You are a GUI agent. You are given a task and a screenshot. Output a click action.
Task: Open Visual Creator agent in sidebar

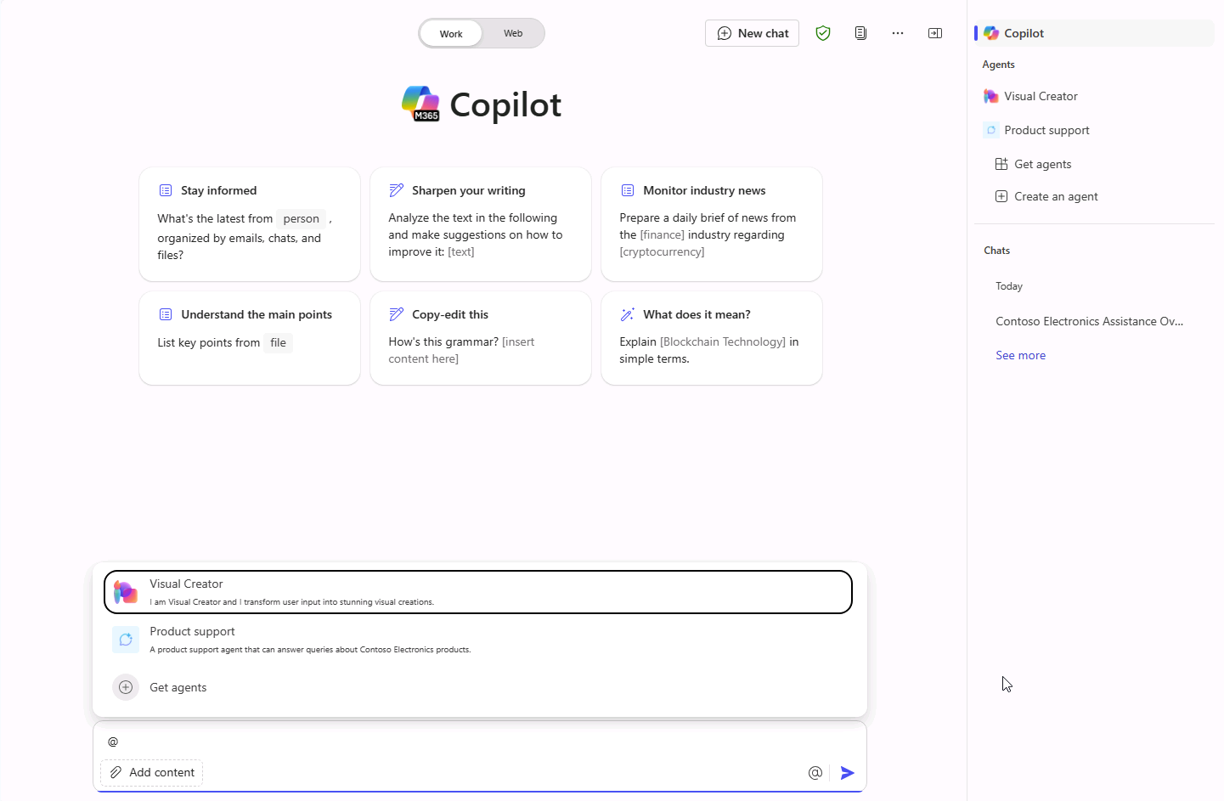click(x=1094, y=96)
